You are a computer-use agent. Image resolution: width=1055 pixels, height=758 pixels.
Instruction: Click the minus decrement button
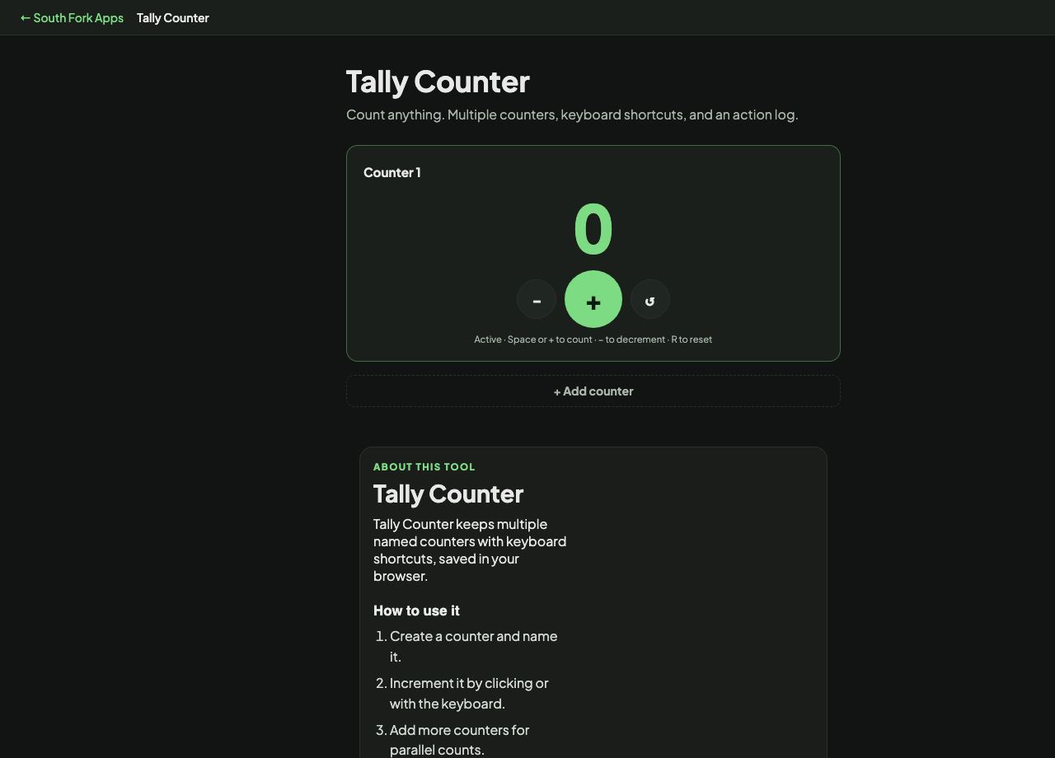(x=537, y=300)
